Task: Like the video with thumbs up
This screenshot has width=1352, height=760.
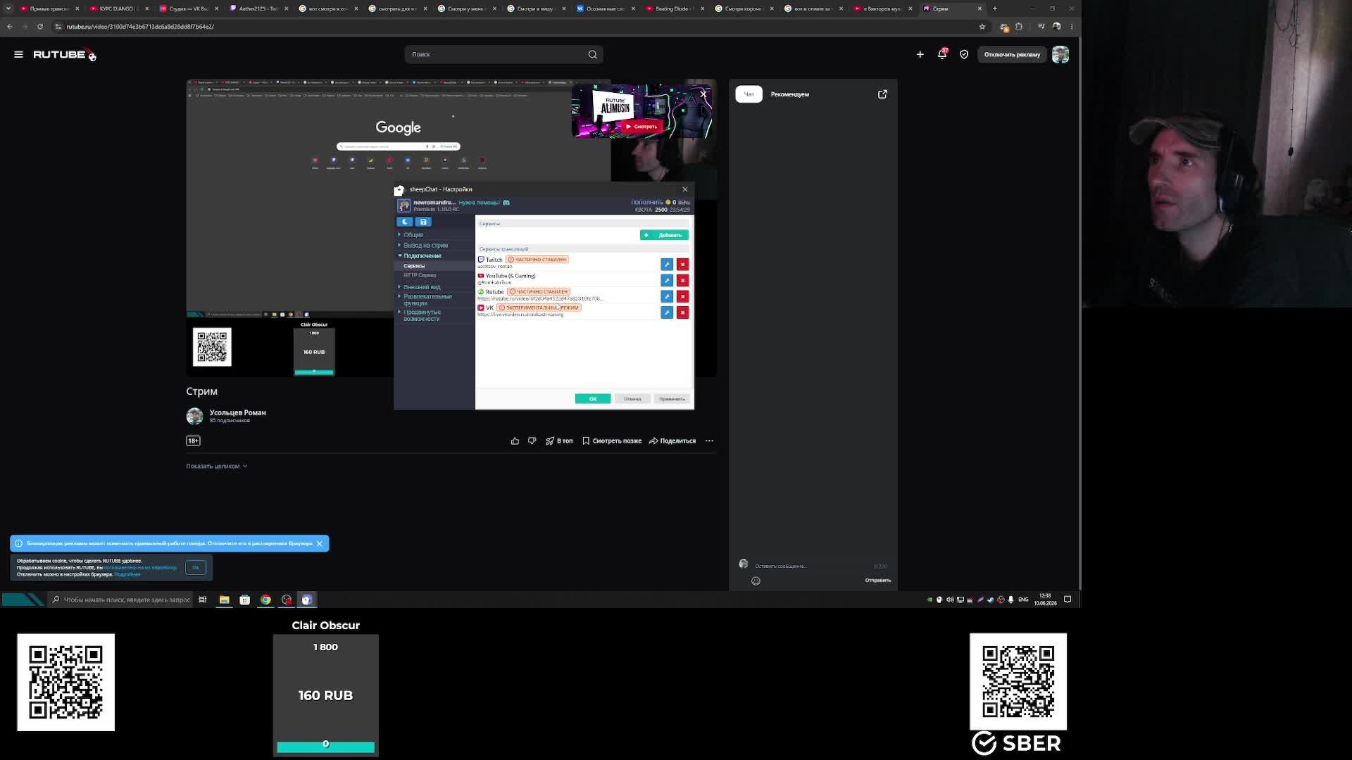Action: pyautogui.click(x=515, y=441)
